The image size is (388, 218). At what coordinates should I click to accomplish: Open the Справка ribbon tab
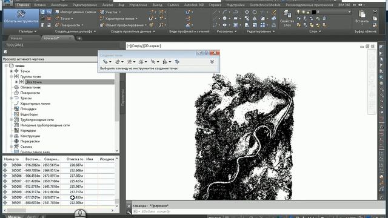[x=215, y=5]
